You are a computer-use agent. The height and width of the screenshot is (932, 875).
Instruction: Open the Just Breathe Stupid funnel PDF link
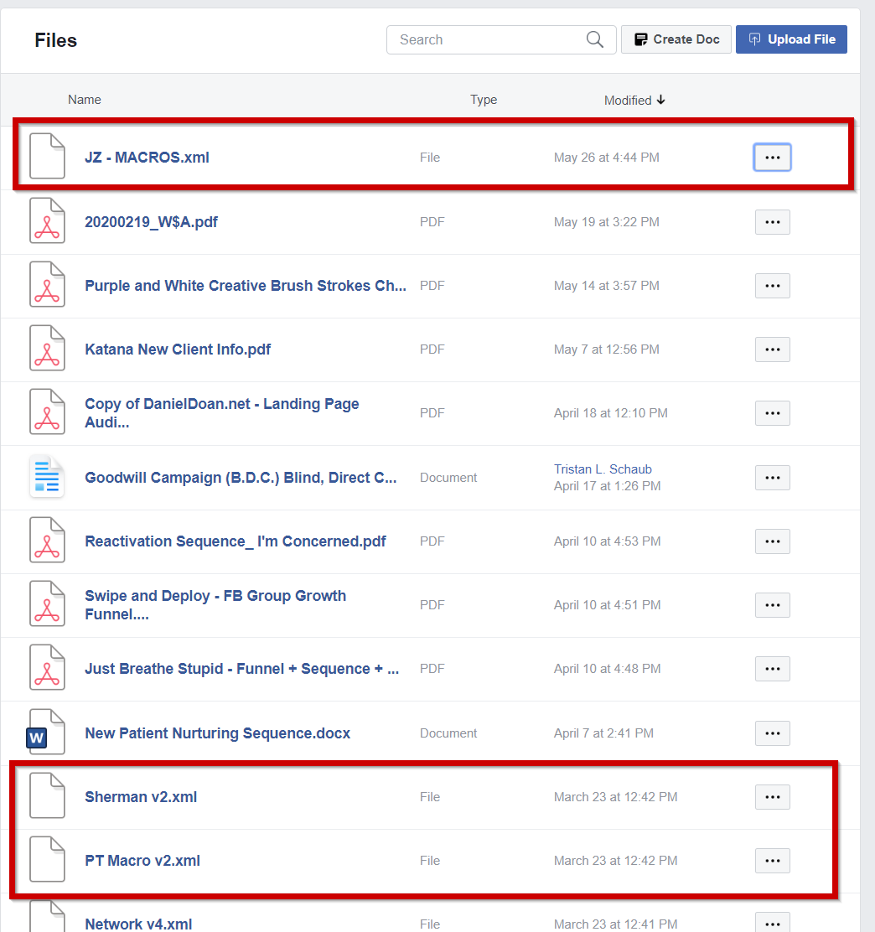(x=241, y=669)
